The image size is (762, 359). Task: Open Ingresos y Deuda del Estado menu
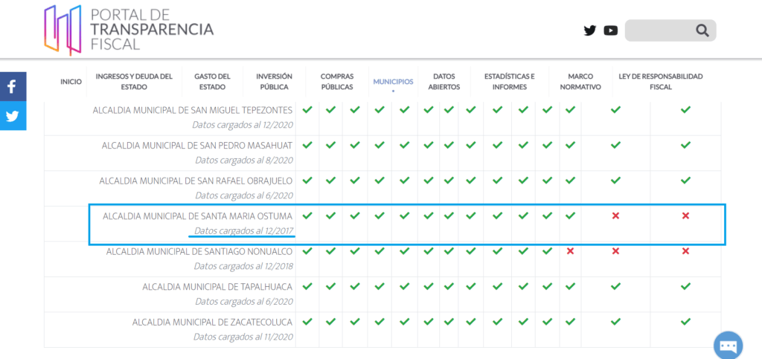134,82
